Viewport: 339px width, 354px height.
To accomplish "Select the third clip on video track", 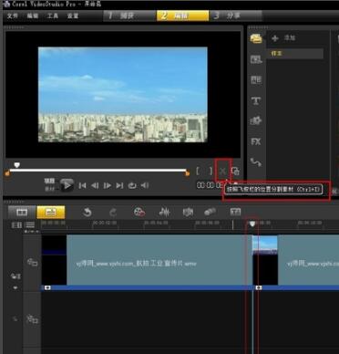I will coord(308,260).
